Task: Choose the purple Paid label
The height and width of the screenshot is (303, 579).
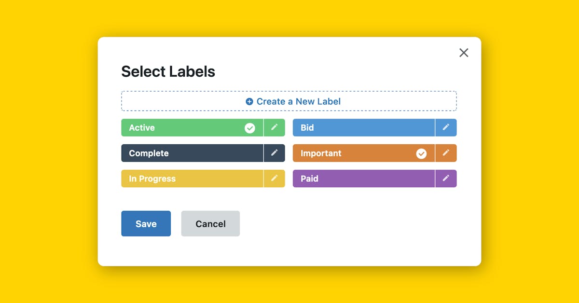Action: [x=363, y=179]
